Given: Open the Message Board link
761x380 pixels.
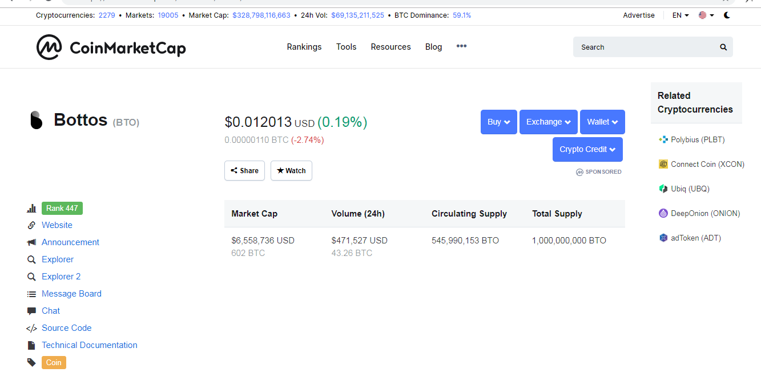Looking at the screenshot, I should pos(71,294).
